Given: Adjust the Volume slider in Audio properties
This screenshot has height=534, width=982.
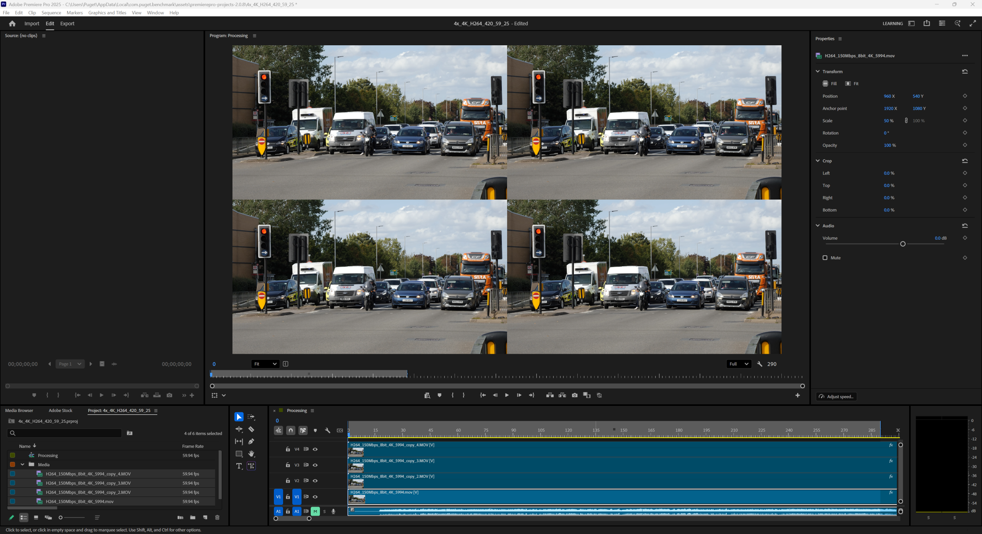Looking at the screenshot, I should click(x=903, y=244).
